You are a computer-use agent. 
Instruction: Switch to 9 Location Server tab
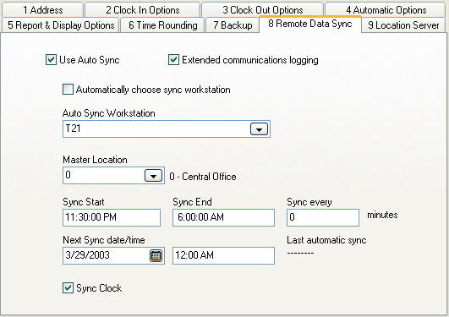(403, 25)
